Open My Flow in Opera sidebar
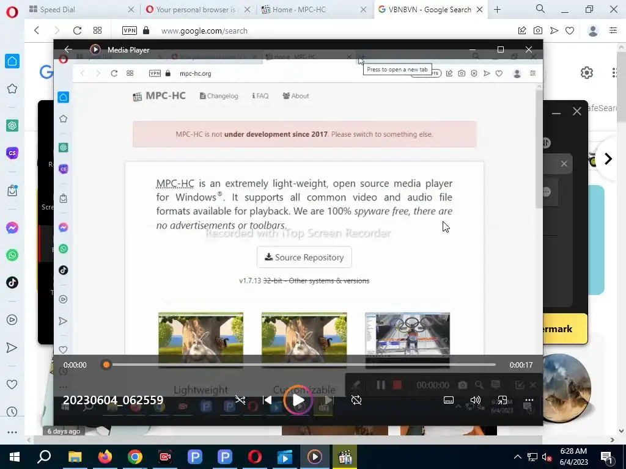Image resolution: width=626 pixels, height=469 pixels. 12,347
